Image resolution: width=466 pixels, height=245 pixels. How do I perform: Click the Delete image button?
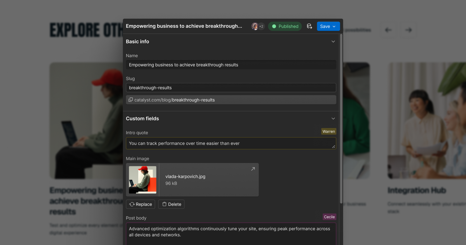tap(171, 204)
